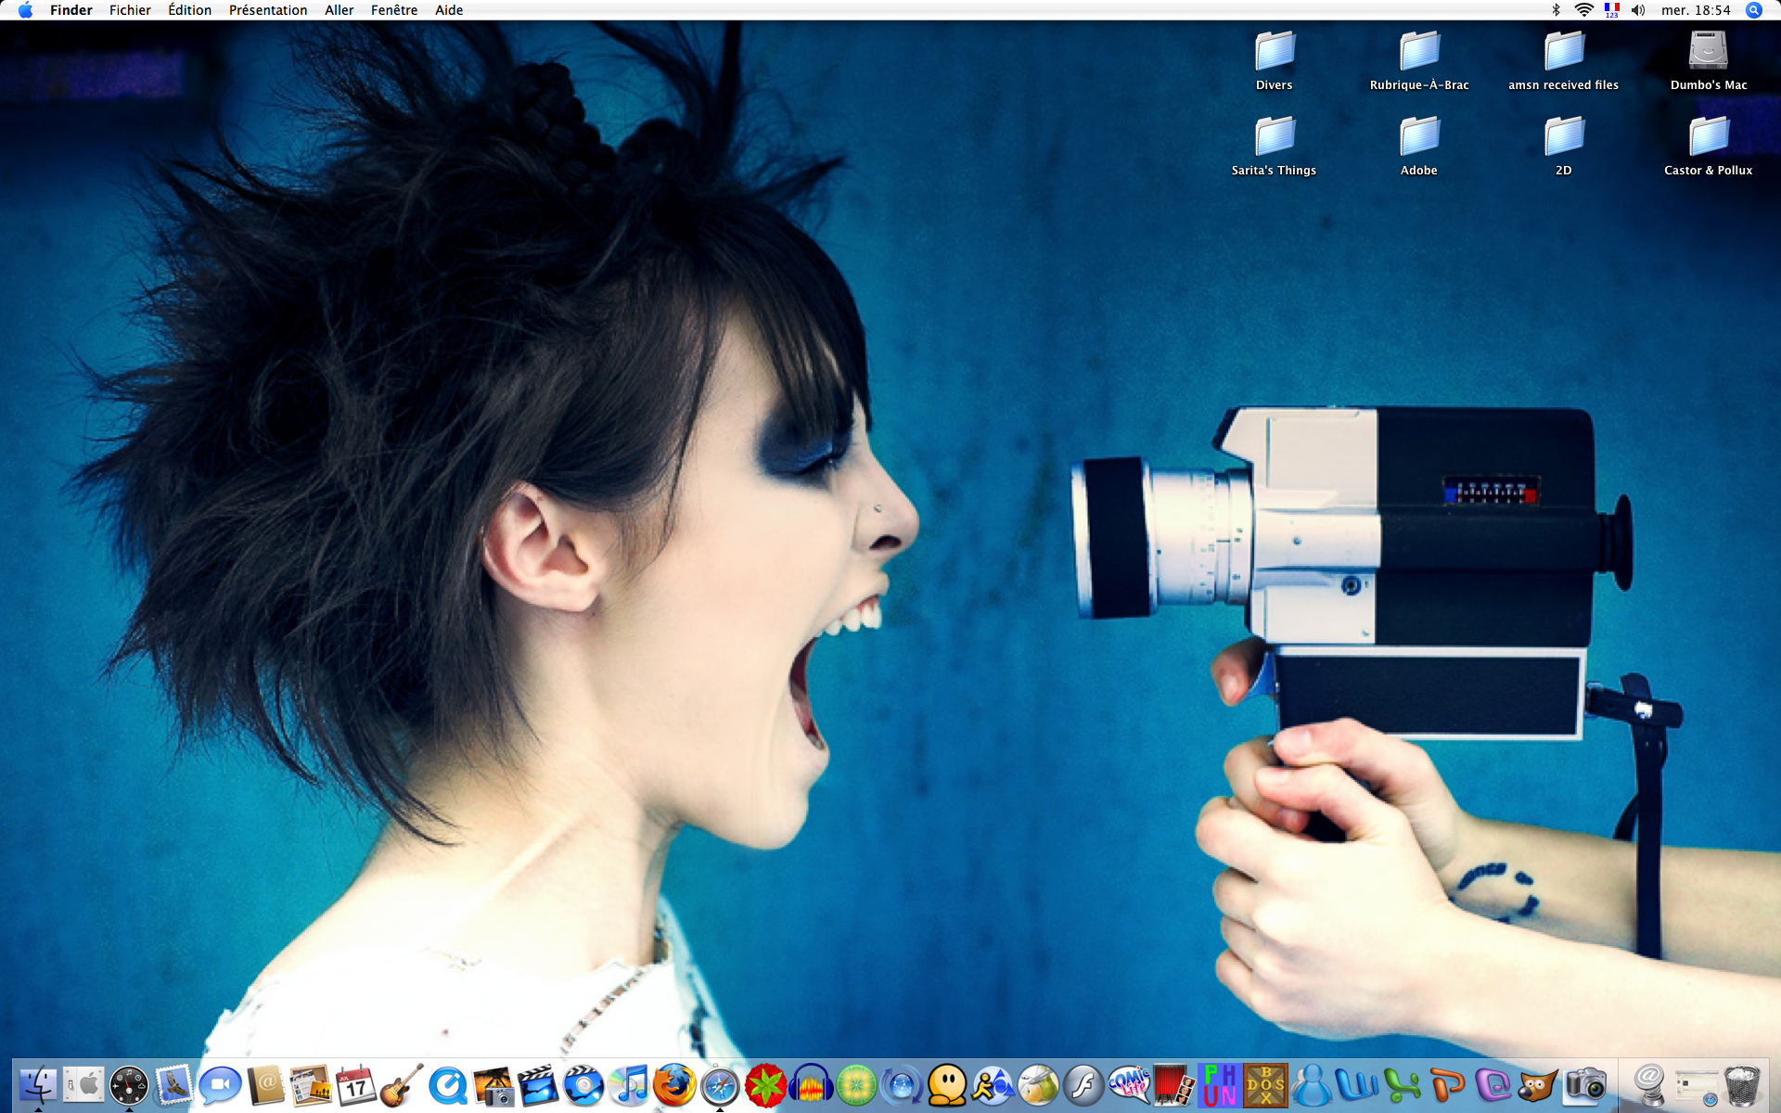Launch Comic Life from Dock

[x=1129, y=1083]
